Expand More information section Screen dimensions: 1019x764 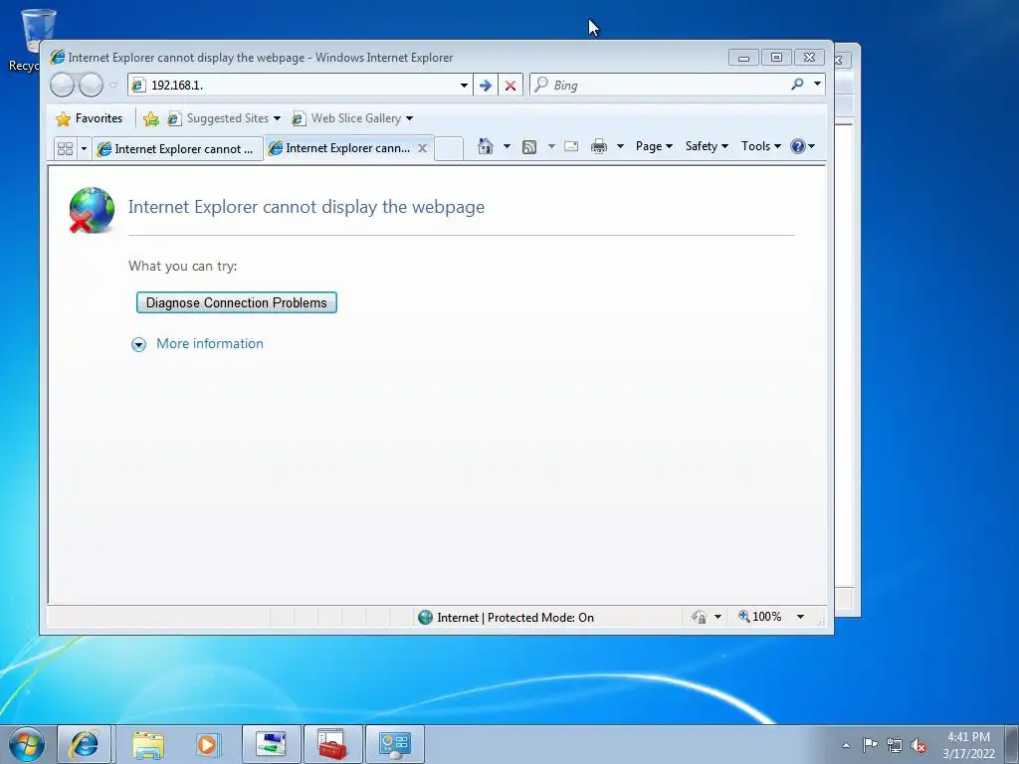click(x=198, y=343)
